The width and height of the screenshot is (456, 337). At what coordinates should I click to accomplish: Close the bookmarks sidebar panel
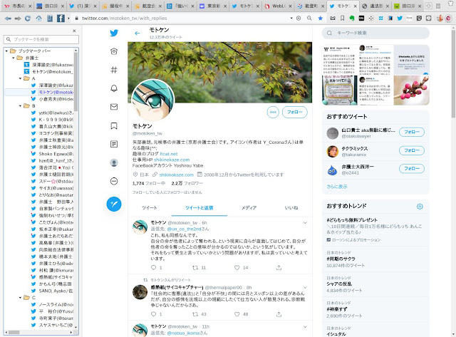click(74, 31)
